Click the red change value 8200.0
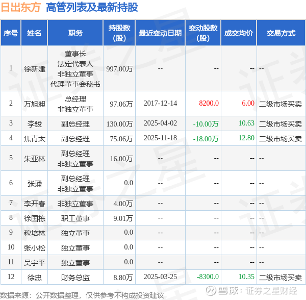Viewport: 306px width, 300px height. 209,103
